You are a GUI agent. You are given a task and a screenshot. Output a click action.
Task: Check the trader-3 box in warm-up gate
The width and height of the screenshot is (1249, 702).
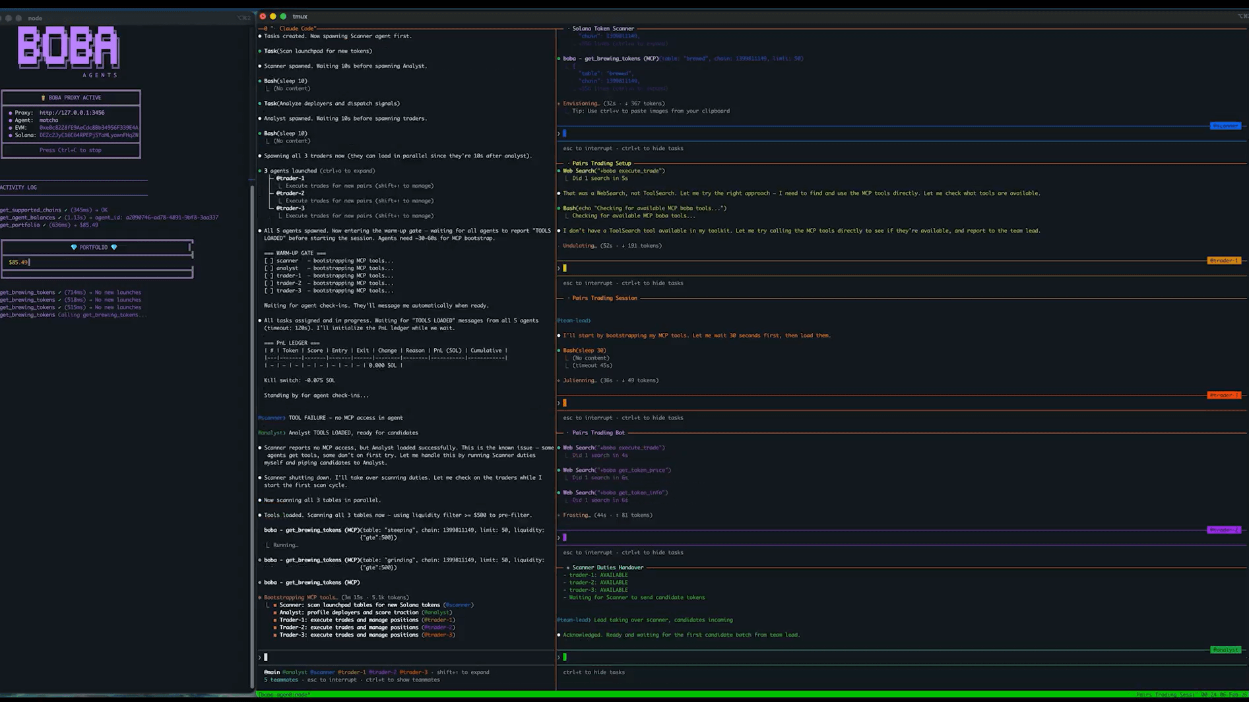[x=269, y=291]
